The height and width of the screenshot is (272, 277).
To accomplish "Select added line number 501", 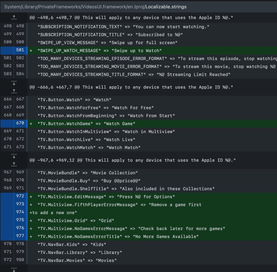I will point(20,50).
